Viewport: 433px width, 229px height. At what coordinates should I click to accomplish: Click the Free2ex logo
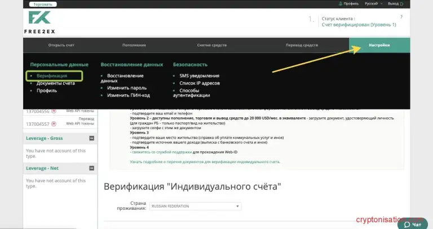tap(39, 23)
